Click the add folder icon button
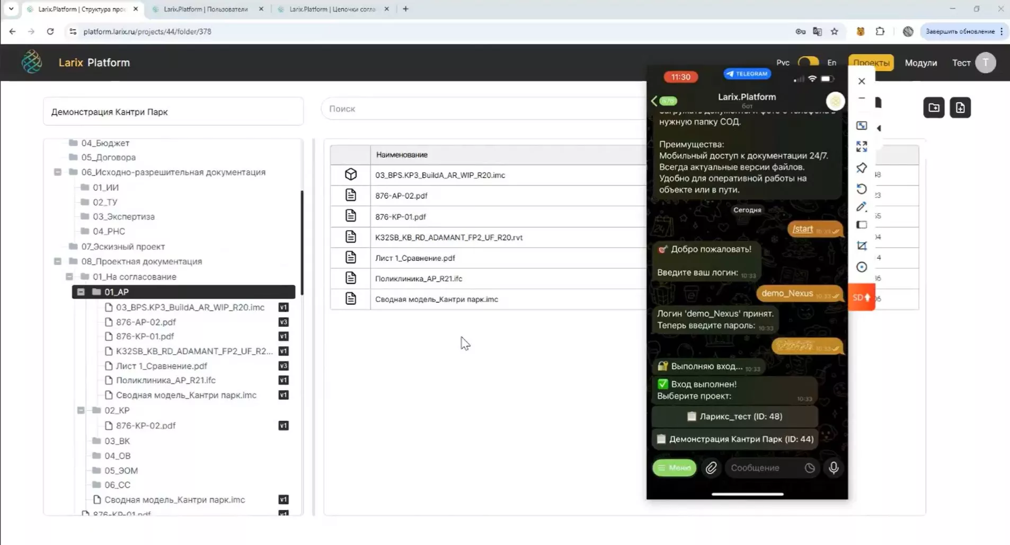 point(934,108)
